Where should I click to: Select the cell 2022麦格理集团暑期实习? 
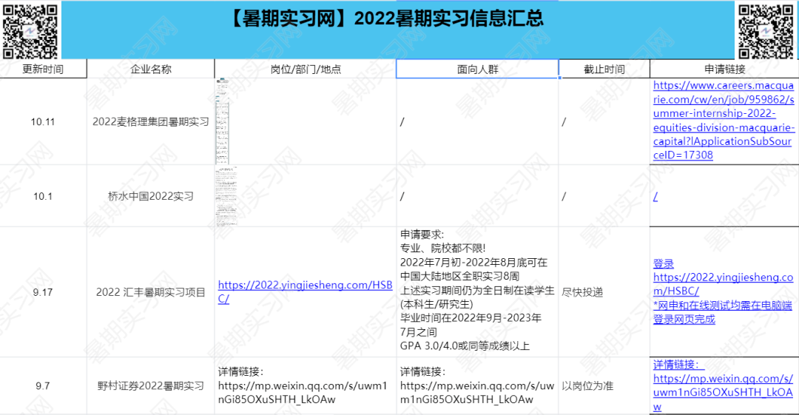pos(151,122)
